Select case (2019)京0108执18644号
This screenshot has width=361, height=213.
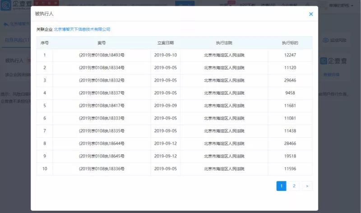(102, 144)
